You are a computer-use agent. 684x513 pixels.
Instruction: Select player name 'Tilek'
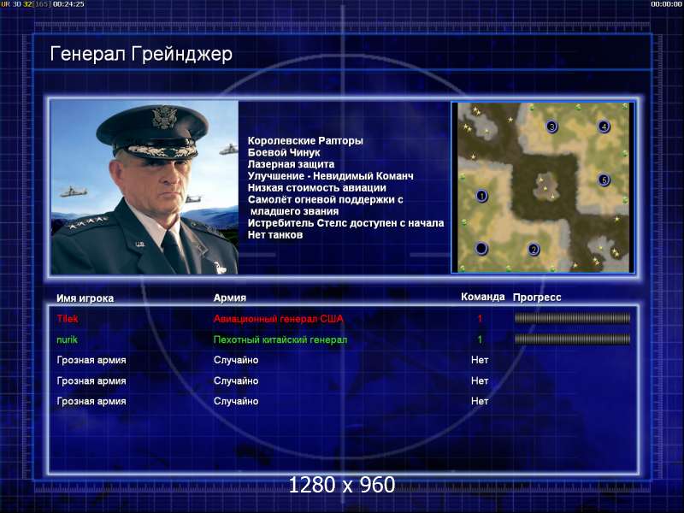68,318
